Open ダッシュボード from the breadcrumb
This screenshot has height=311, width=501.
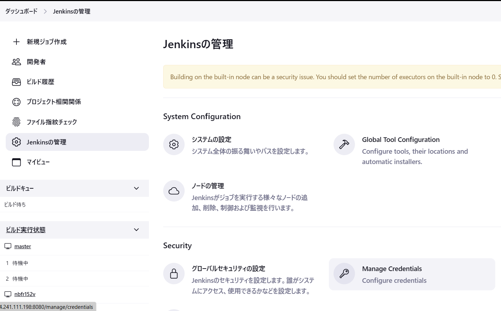(20, 11)
